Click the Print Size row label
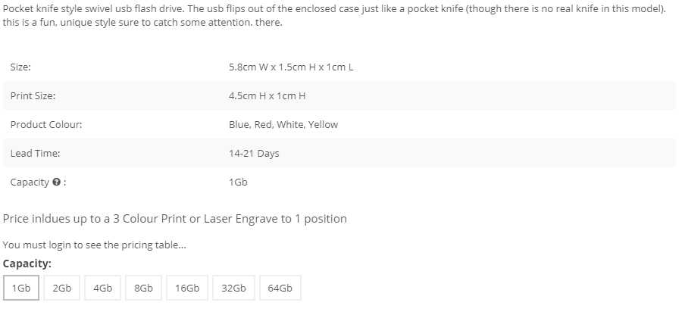682x315 pixels. (x=33, y=96)
